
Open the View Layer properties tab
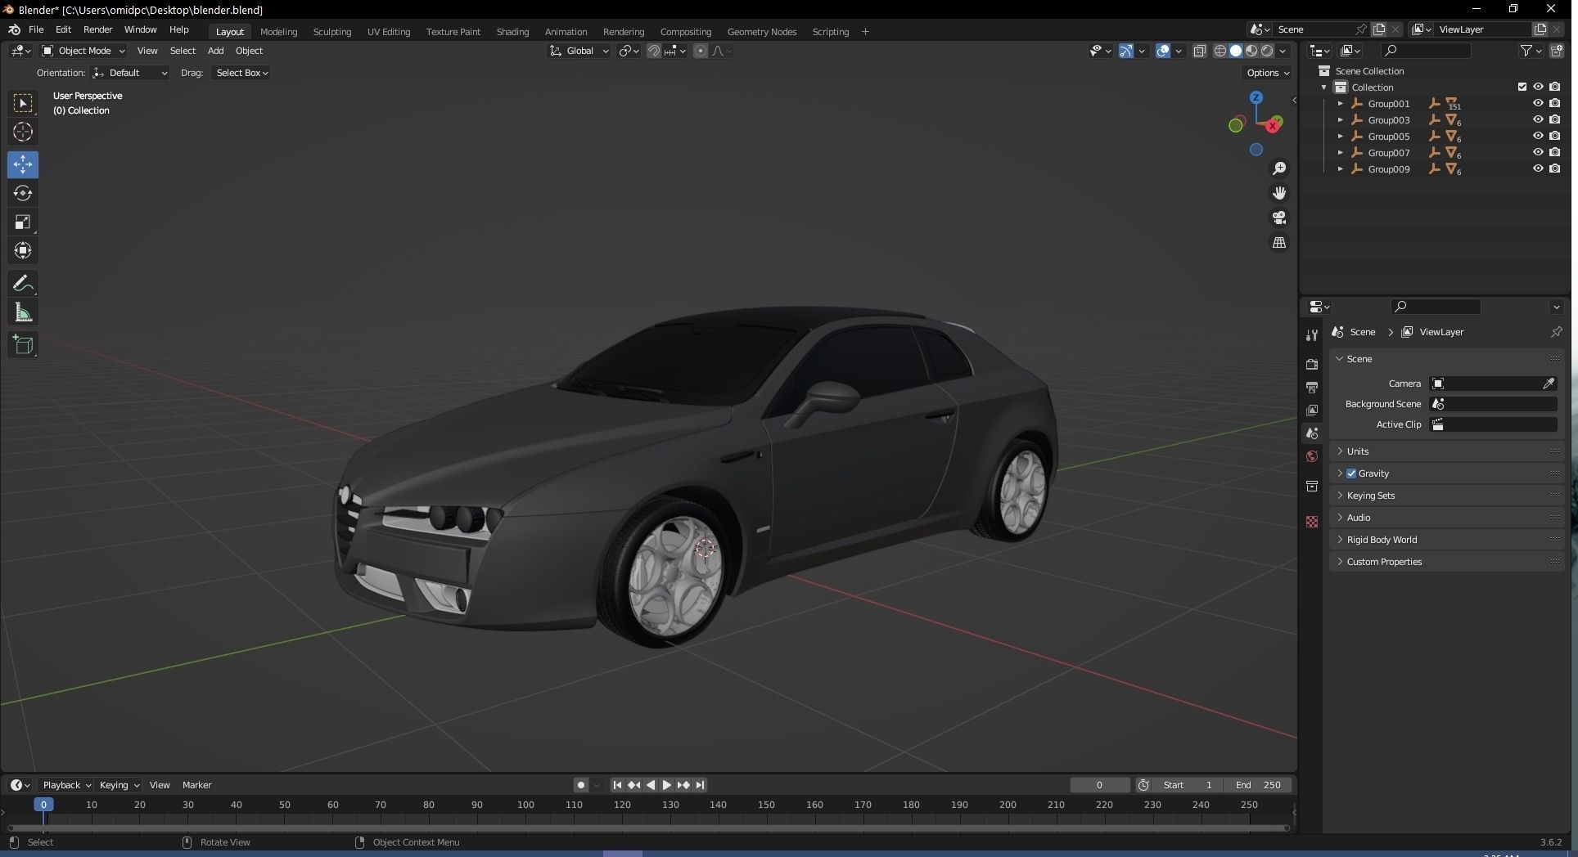click(x=1312, y=410)
